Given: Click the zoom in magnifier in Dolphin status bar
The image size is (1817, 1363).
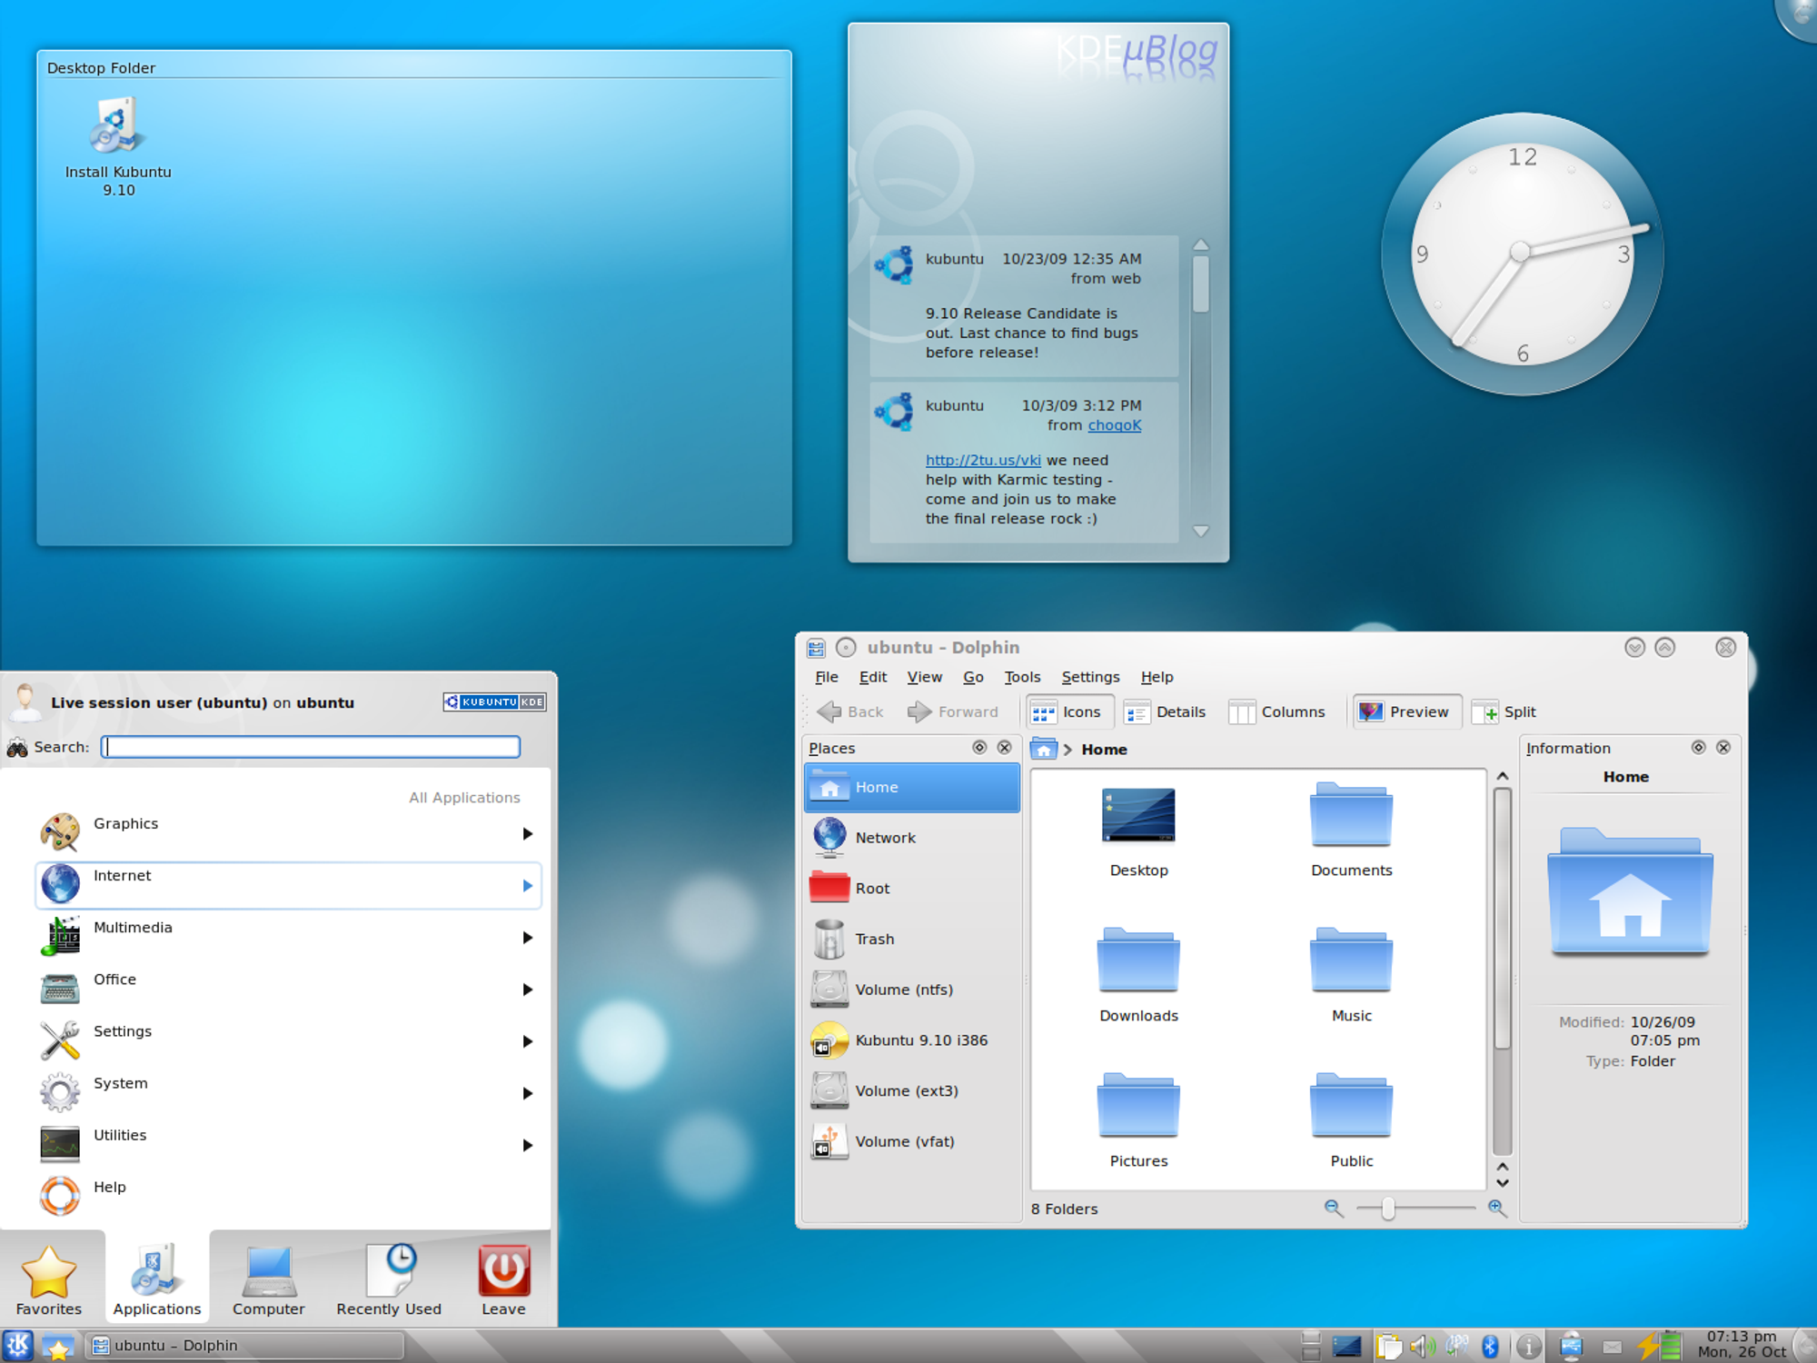Looking at the screenshot, I should pyautogui.click(x=1497, y=1209).
